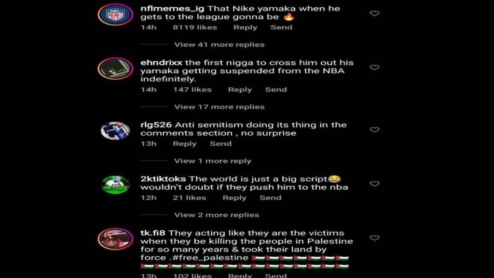Tap the heart next to ehndrixx comment
Image resolution: width=494 pixels, height=278 pixels.
(374, 68)
